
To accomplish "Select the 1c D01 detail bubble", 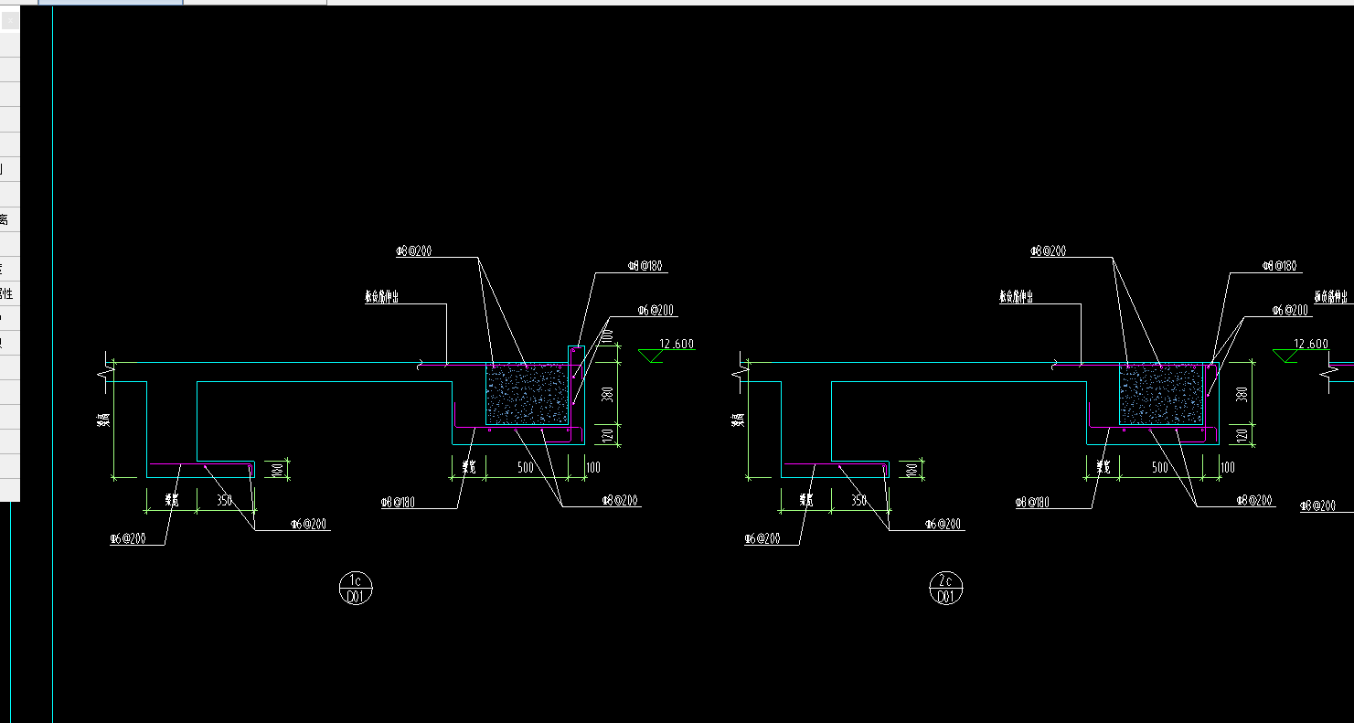I will point(357,589).
